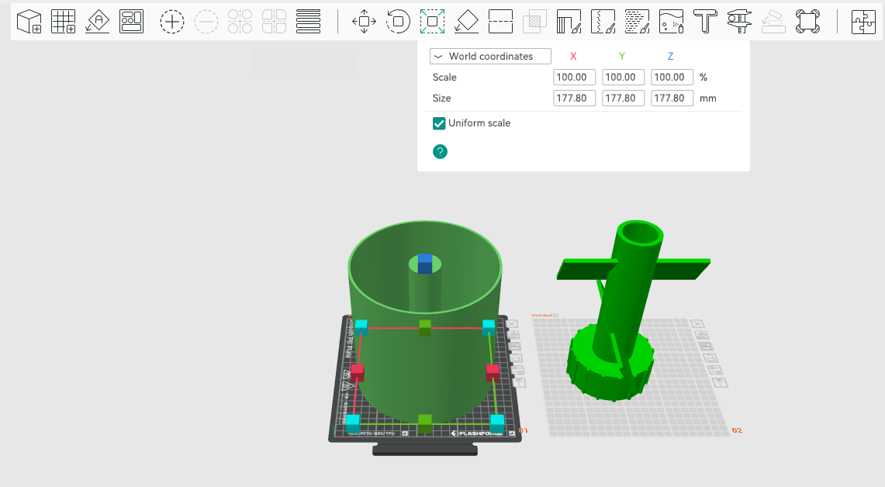The height and width of the screenshot is (487, 885).
Task: Open the World coordinates dropdown
Action: pos(490,56)
